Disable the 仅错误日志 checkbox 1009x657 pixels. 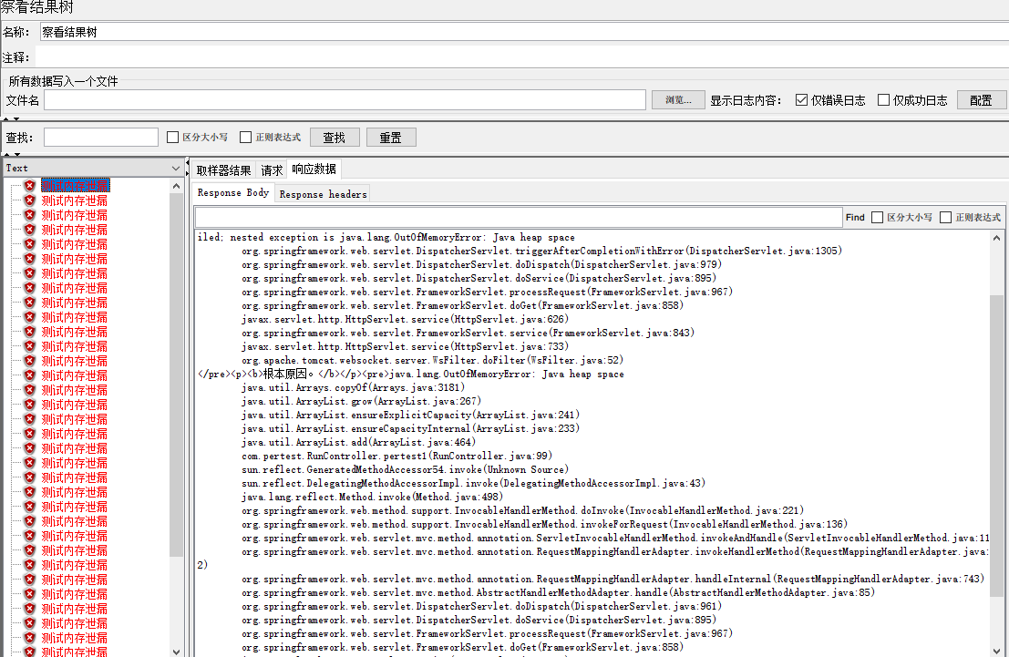[802, 100]
